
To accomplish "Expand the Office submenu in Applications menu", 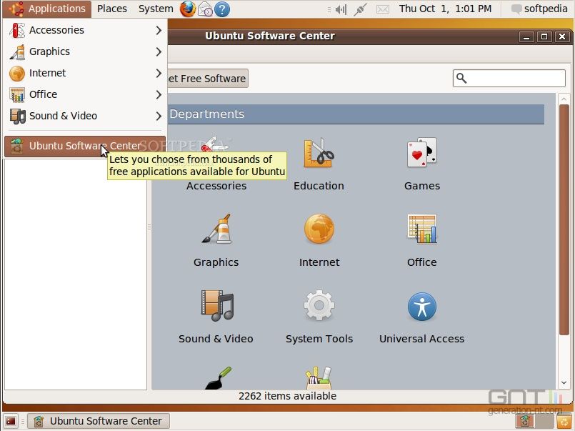I will (85, 94).
